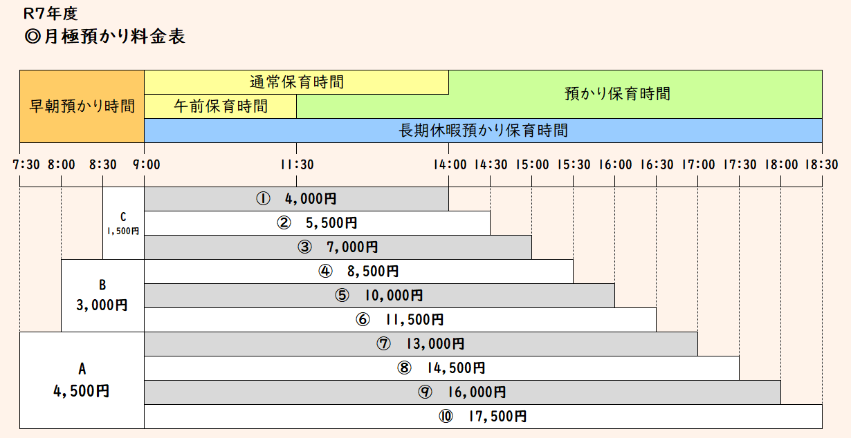851x438 pixels.
Task: Click the 8:00 time label
Action: tap(62, 165)
